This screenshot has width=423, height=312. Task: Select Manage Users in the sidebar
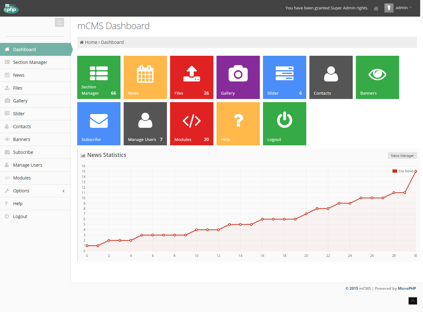(28, 165)
